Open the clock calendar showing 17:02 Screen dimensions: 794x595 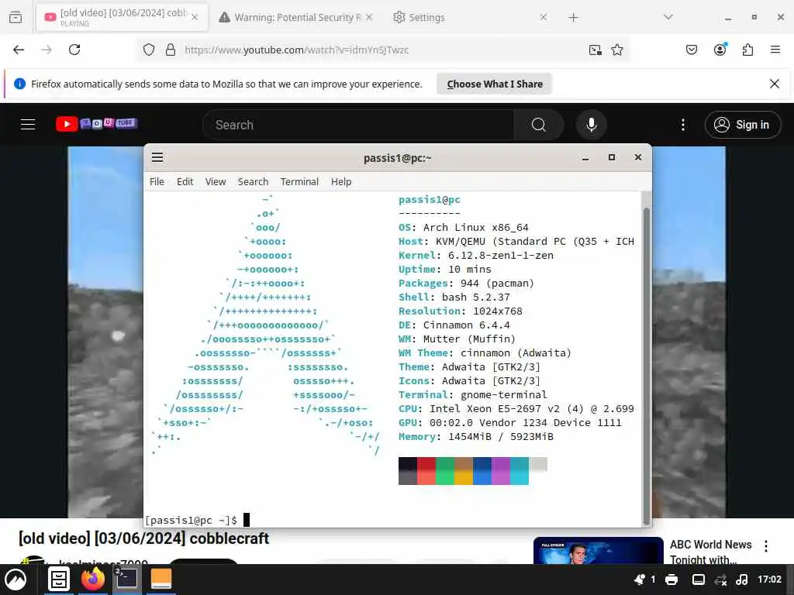pyautogui.click(x=770, y=580)
